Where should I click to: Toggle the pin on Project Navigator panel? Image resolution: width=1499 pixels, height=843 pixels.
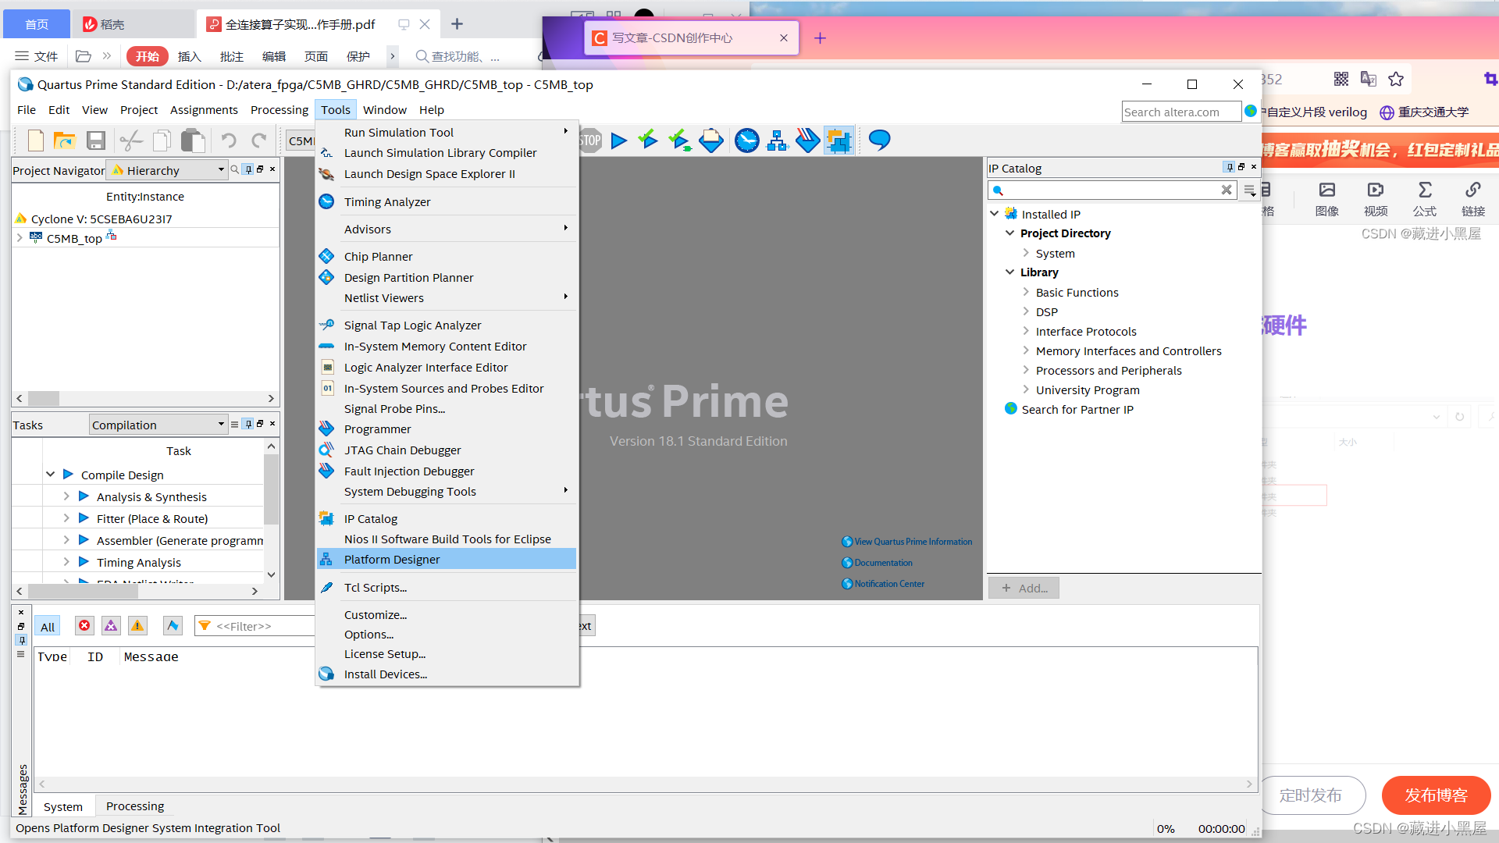pos(249,169)
